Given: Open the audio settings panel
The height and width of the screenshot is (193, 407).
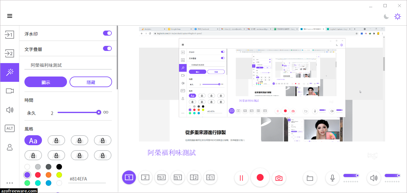Looking at the screenshot, I should coord(10,110).
